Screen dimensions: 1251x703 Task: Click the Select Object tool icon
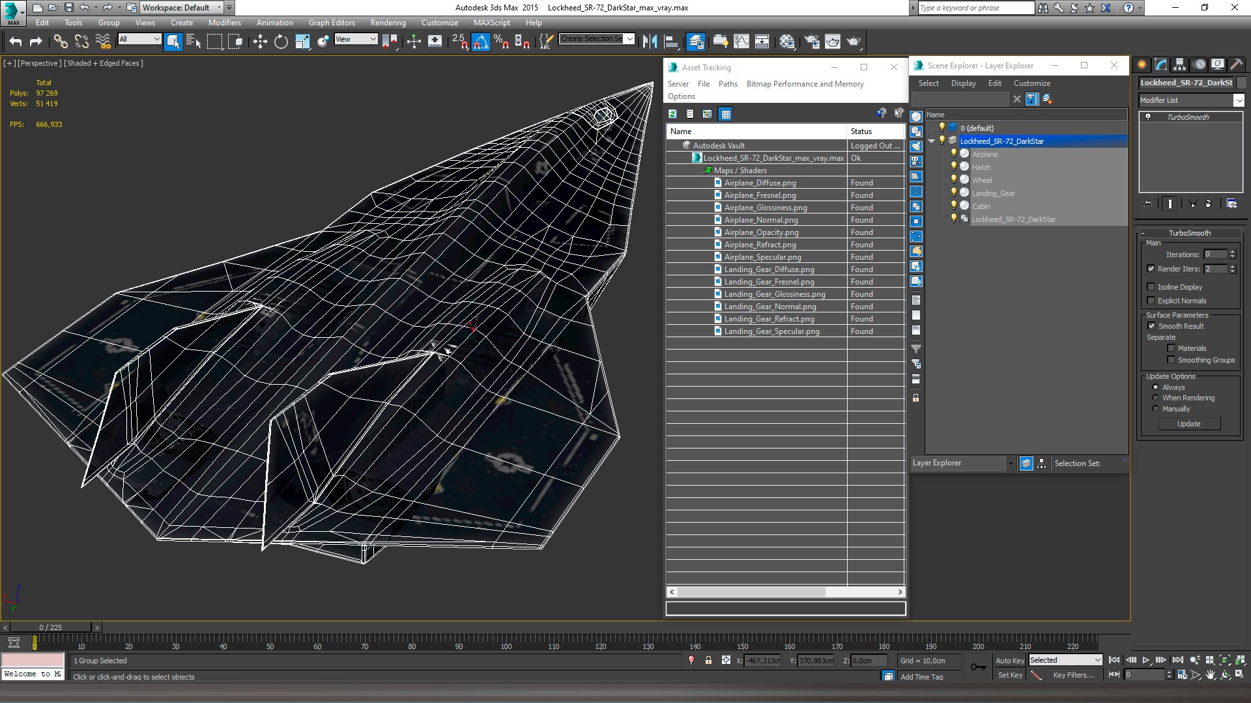(x=173, y=42)
